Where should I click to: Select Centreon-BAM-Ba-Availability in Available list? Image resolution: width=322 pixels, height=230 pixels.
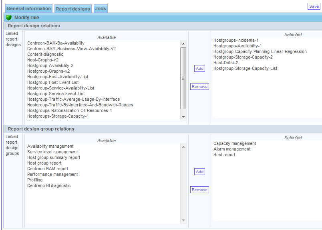pyautogui.click(x=56, y=43)
